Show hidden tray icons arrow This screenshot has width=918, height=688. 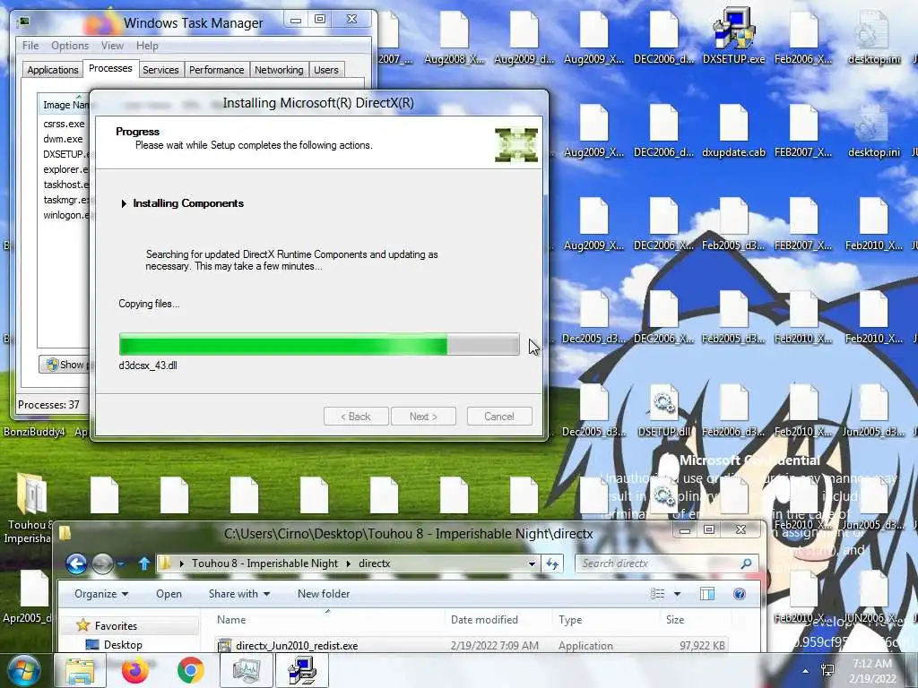tap(806, 671)
